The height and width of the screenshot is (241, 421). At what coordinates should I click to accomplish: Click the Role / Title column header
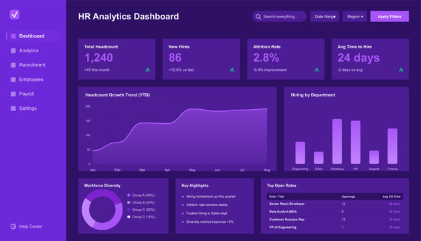point(276,197)
